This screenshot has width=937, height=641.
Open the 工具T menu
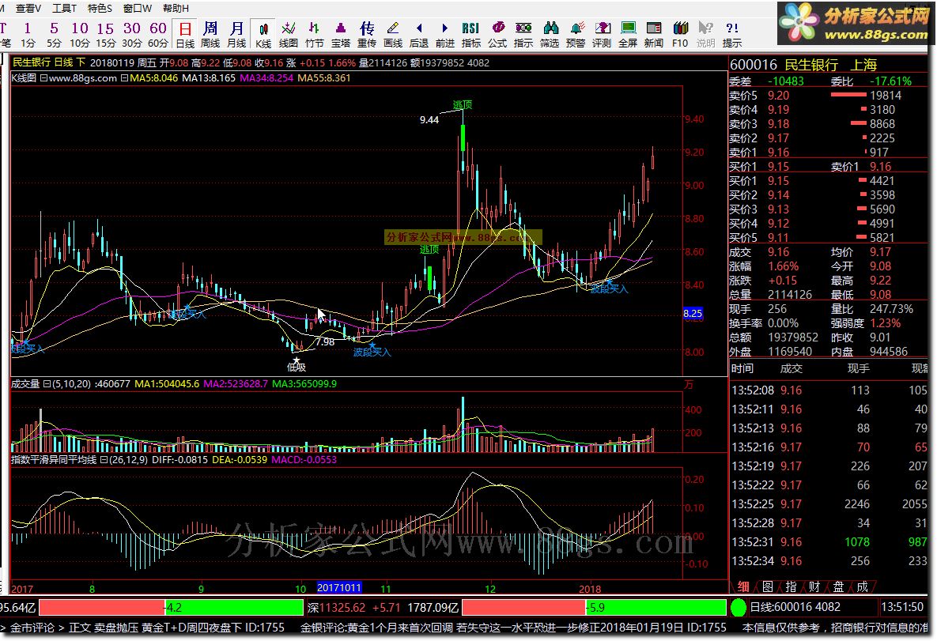click(x=64, y=8)
